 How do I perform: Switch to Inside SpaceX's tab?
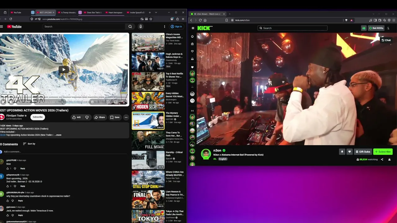click(x=136, y=13)
